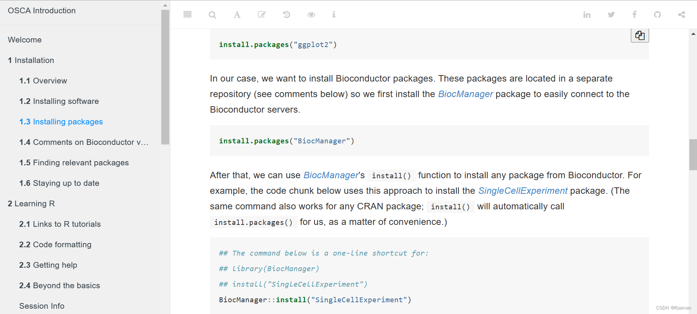Viewport: 697px width, 314px height.
Task: Click the eye icon to view source
Action: pos(311,15)
